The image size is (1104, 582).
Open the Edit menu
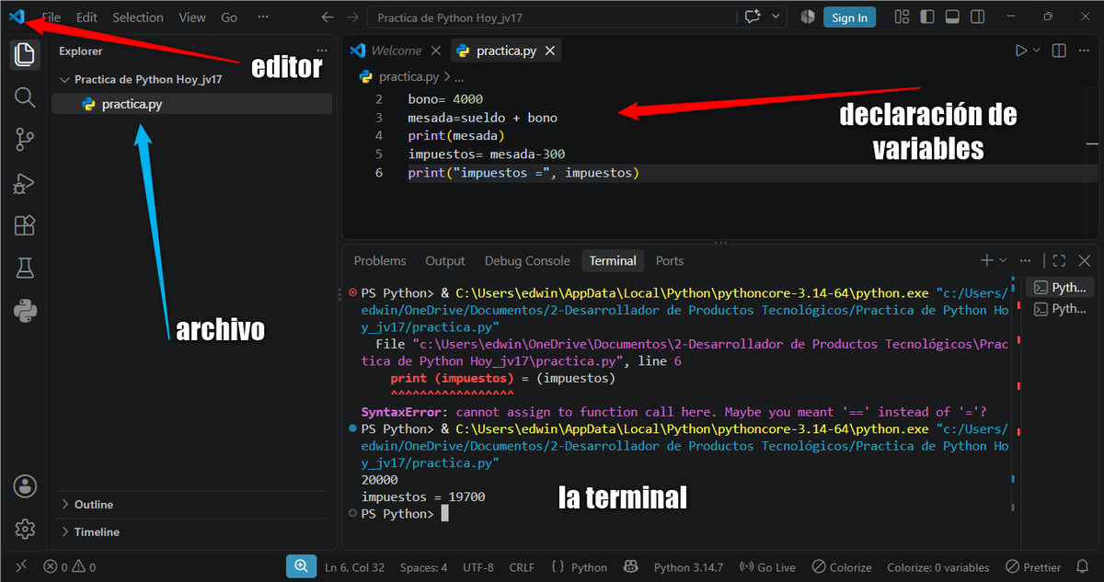[x=86, y=17]
